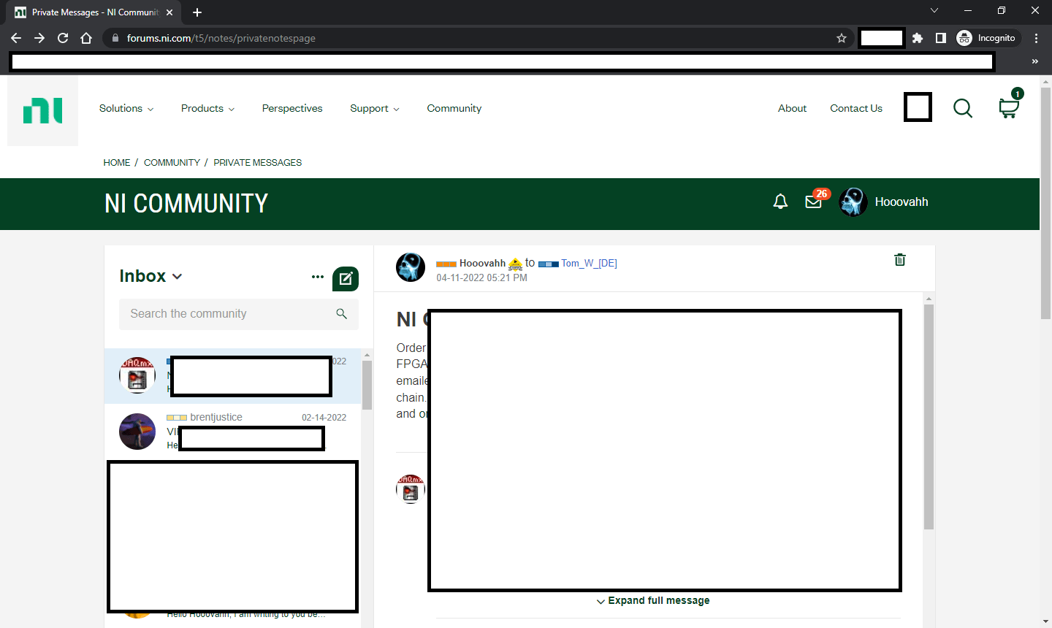Bookmark the page with the star icon
The width and height of the screenshot is (1052, 628).
[x=842, y=38]
